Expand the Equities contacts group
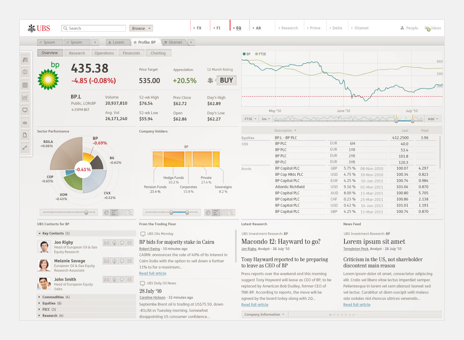The width and height of the screenshot is (464, 340). click(x=86, y=303)
